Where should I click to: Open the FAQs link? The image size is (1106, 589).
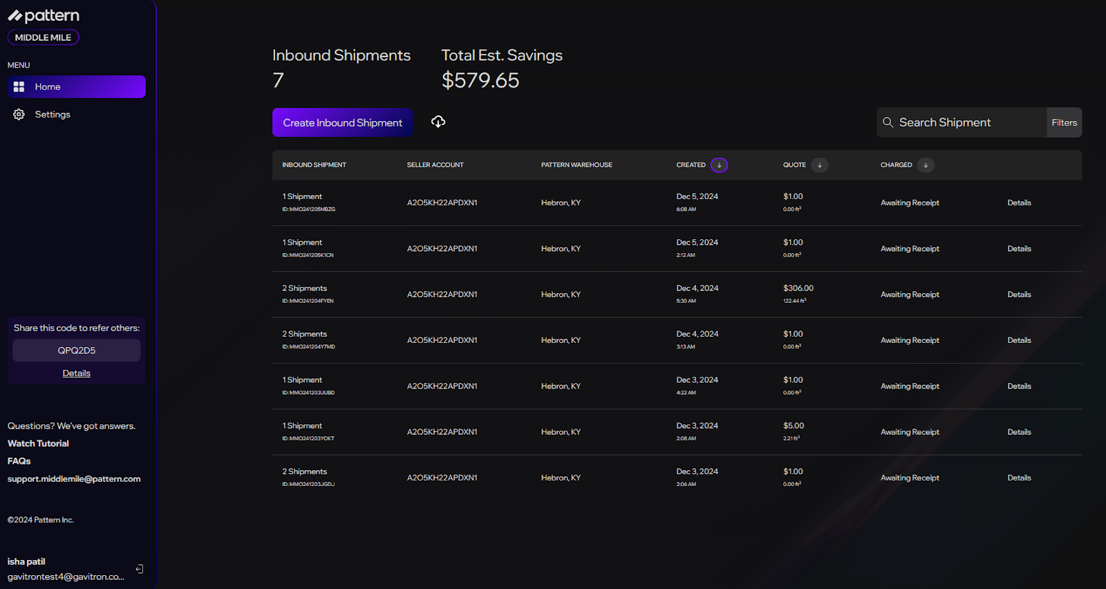click(19, 461)
